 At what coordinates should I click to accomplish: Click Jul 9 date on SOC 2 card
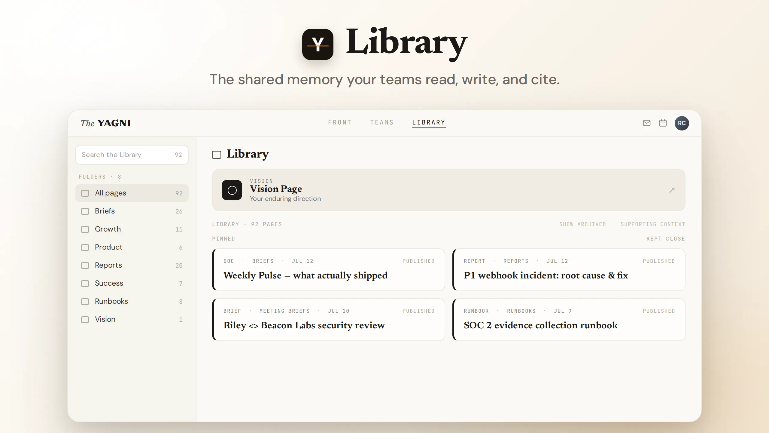(563, 311)
